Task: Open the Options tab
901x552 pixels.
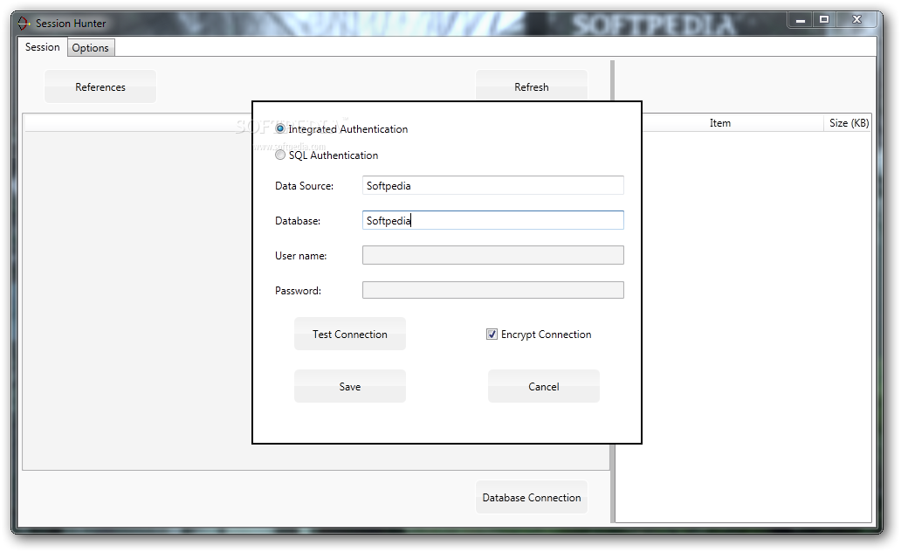Action: 91,48
